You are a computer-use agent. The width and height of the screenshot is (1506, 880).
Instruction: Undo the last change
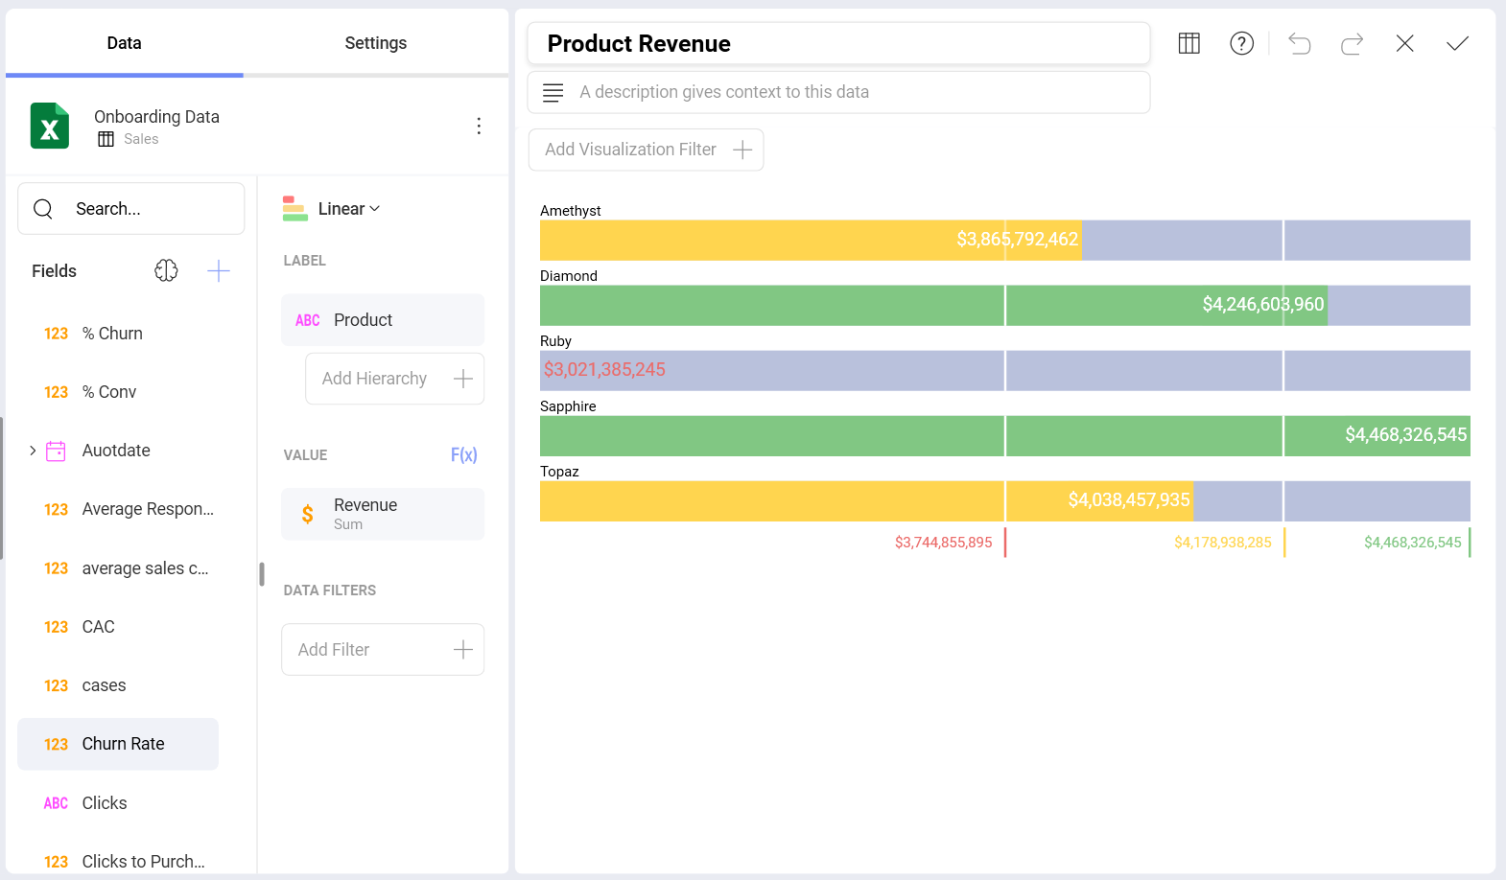coord(1299,43)
